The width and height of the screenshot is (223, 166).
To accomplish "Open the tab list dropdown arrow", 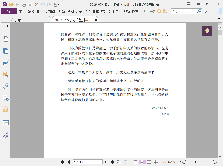I will pyautogui.click(x=219, y=19).
